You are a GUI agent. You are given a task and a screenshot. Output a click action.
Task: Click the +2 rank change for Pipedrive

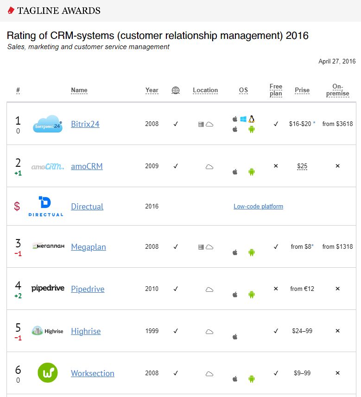click(x=18, y=296)
